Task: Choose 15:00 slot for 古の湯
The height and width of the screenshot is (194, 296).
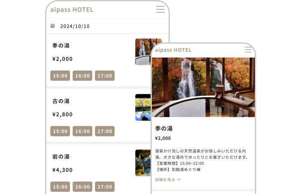Action: [60, 131]
